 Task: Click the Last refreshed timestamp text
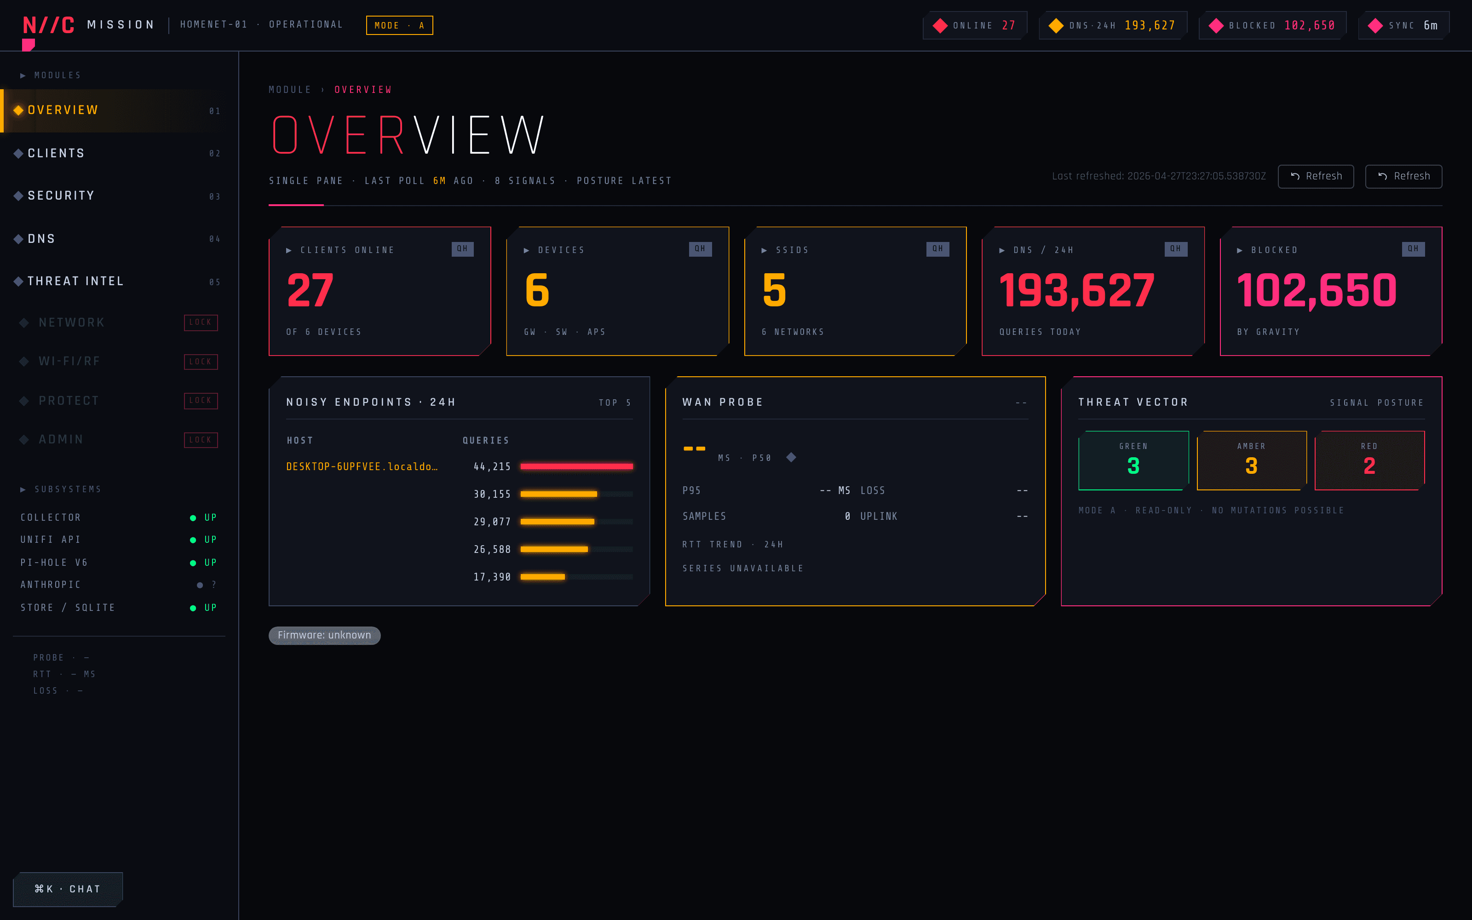tap(1159, 177)
